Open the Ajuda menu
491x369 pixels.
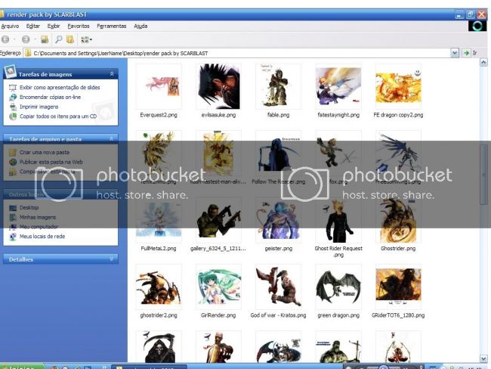(x=141, y=26)
